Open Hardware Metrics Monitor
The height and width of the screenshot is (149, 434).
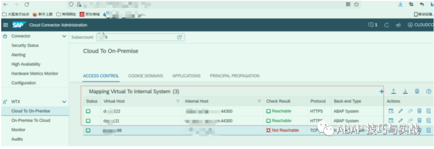pos(35,73)
